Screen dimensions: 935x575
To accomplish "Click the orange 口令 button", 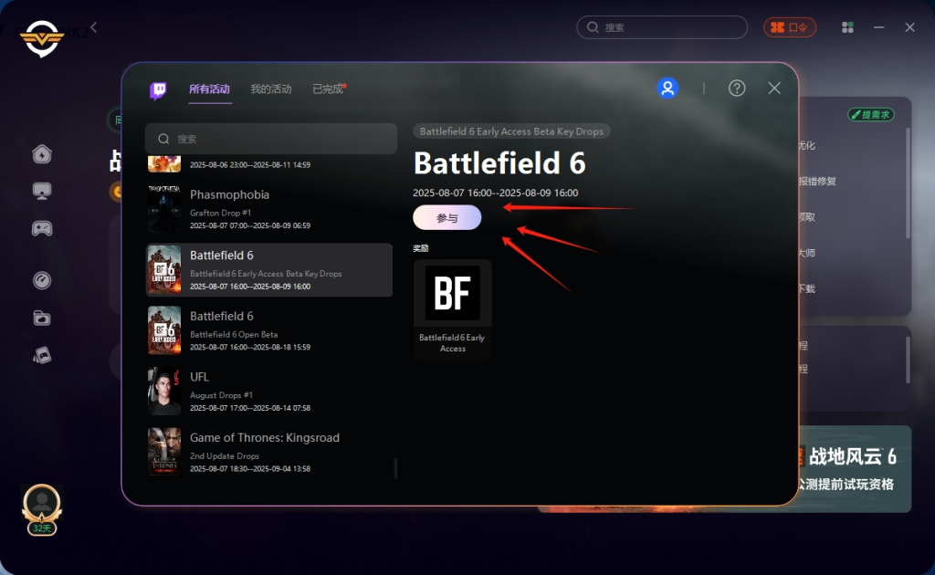I will [790, 27].
